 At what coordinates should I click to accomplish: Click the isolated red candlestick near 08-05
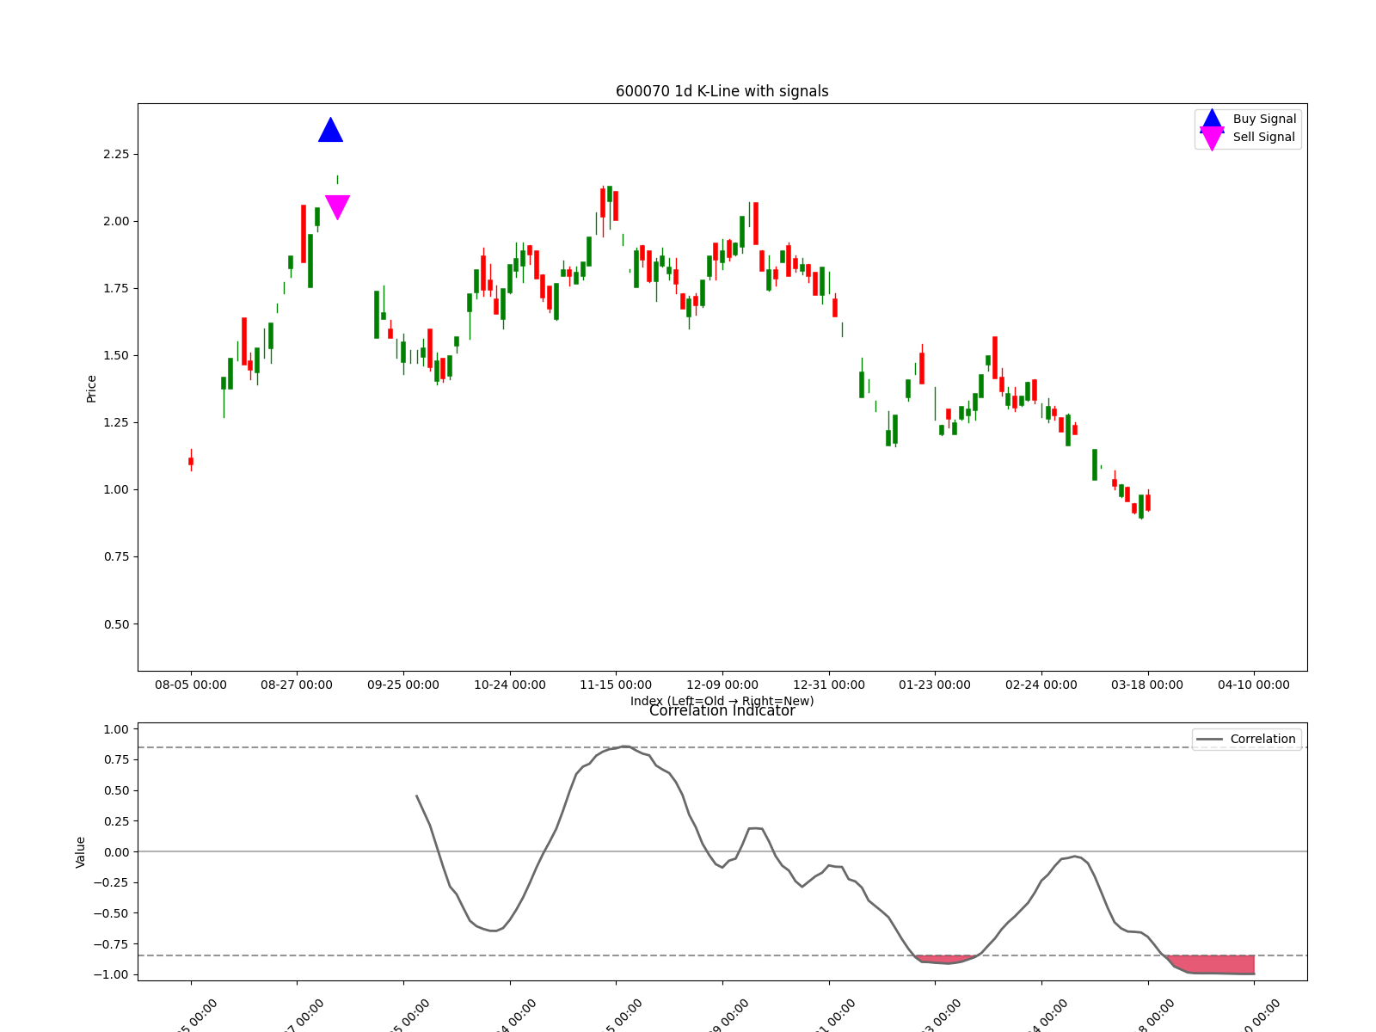[x=191, y=460]
